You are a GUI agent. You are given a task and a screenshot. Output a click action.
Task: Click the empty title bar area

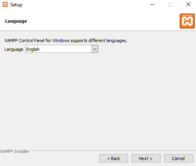pos(85,4)
